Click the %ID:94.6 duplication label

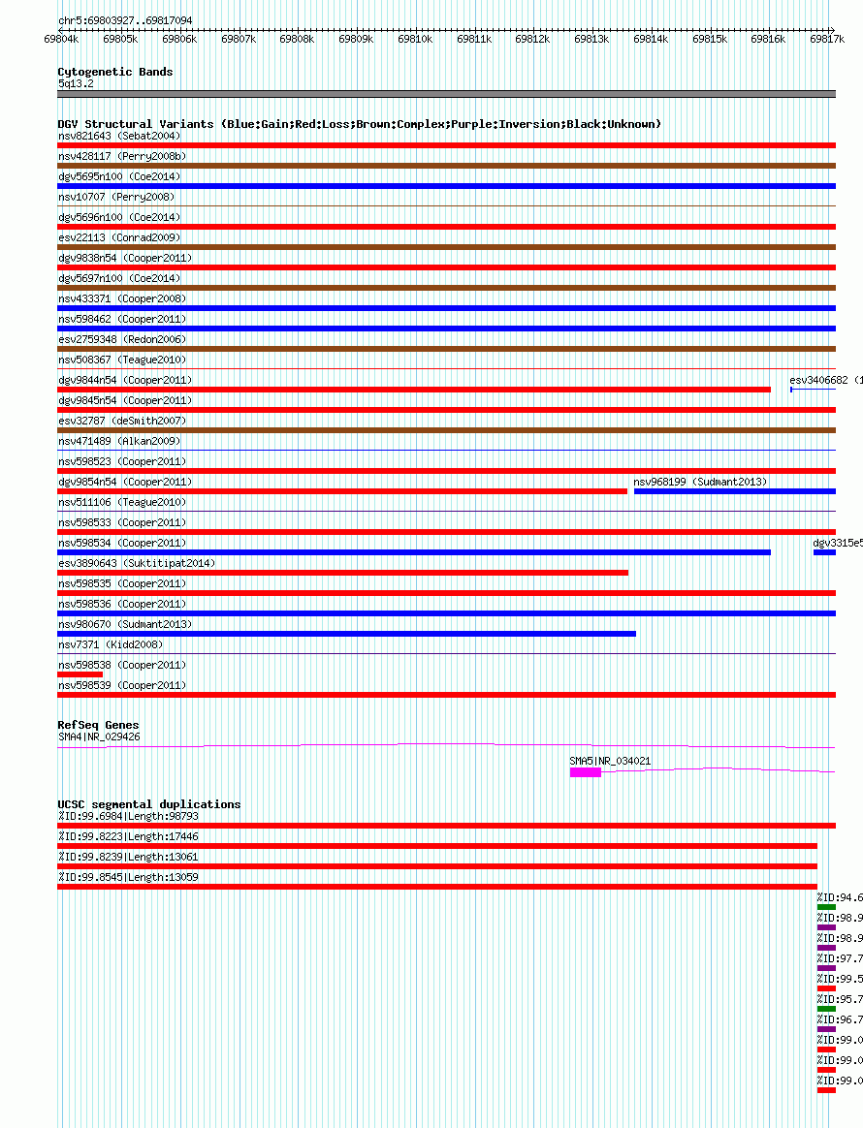point(840,897)
